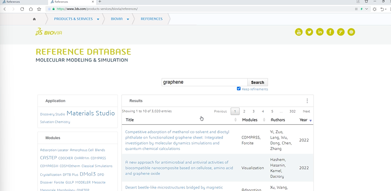Go back with browser back arrow
The image size is (391, 191).
click(x=5, y=9)
